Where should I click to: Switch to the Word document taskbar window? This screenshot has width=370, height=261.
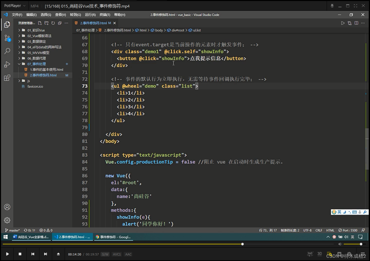[31, 237]
